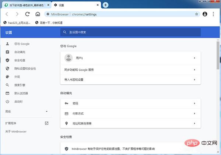221x155 pixels.
Task: Close the 当下软件园 tab
Action: point(48,5)
